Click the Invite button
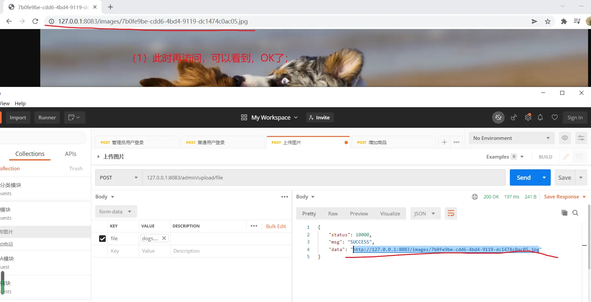The width and height of the screenshot is (591, 302). pyautogui.click(x=320, y=118)
